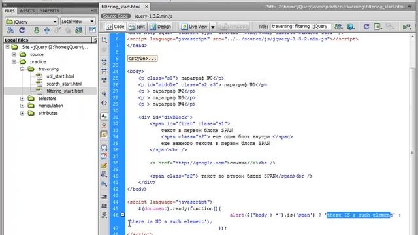Click Outdent Code icon
Viewport: 418px width, 235px height.
(x=104, y=206)
